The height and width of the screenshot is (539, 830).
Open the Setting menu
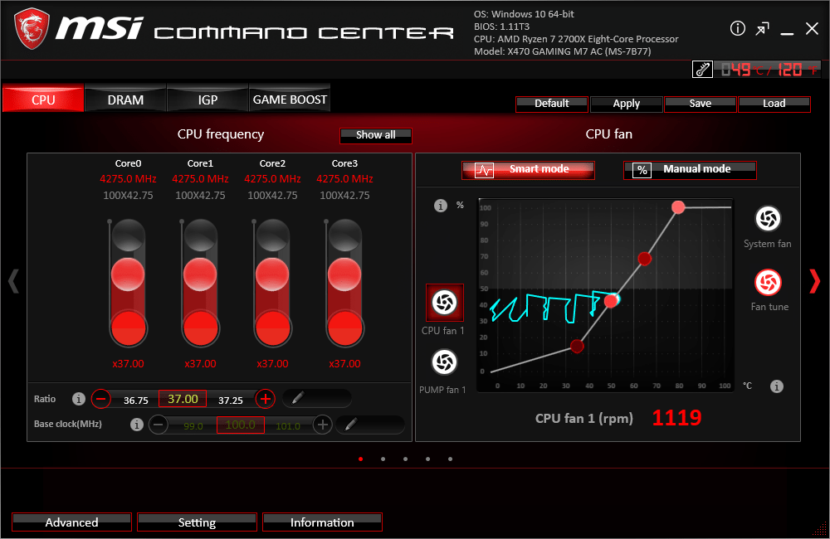(197, 522)
